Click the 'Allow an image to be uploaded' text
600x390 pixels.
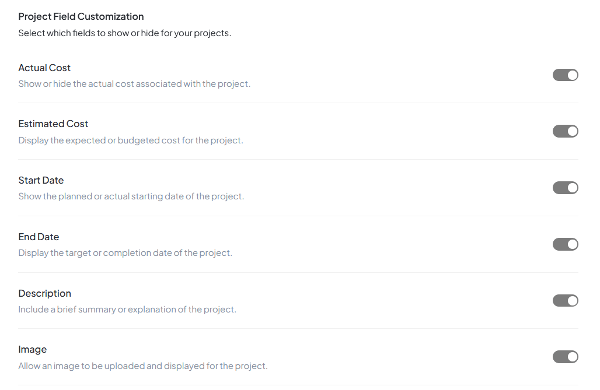tap(142, 366)
